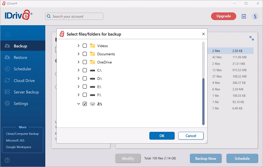Click the search magnifier icon
The width and height of the screenshot is (263, 167).
49,16
